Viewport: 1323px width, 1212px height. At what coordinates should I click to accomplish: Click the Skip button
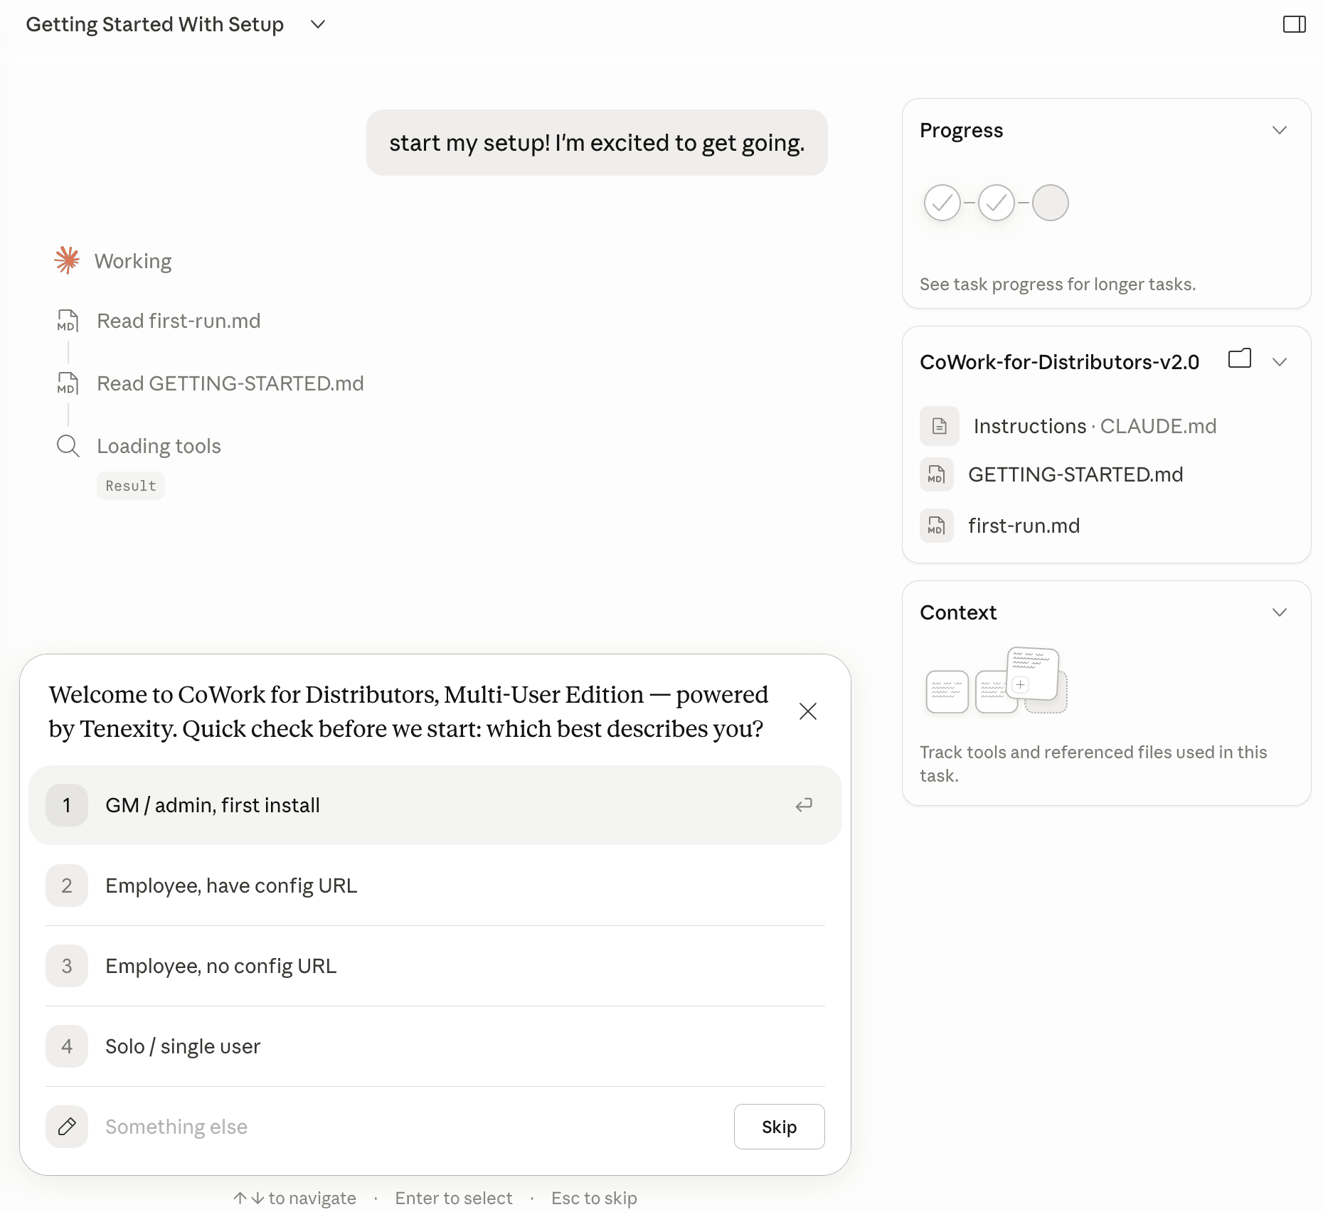click(780, 1127)
